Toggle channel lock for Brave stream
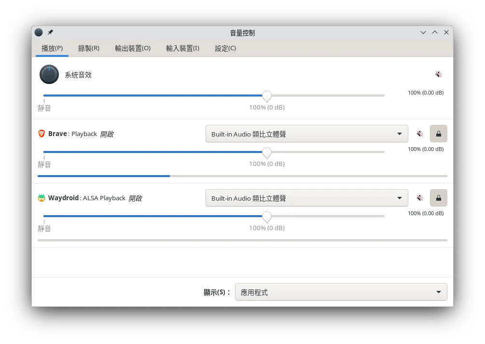Viewport: 485px width, 344px height. pos(438,134)
